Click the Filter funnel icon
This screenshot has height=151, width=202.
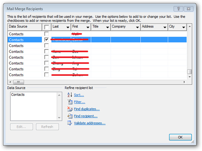tap(70, 102)
